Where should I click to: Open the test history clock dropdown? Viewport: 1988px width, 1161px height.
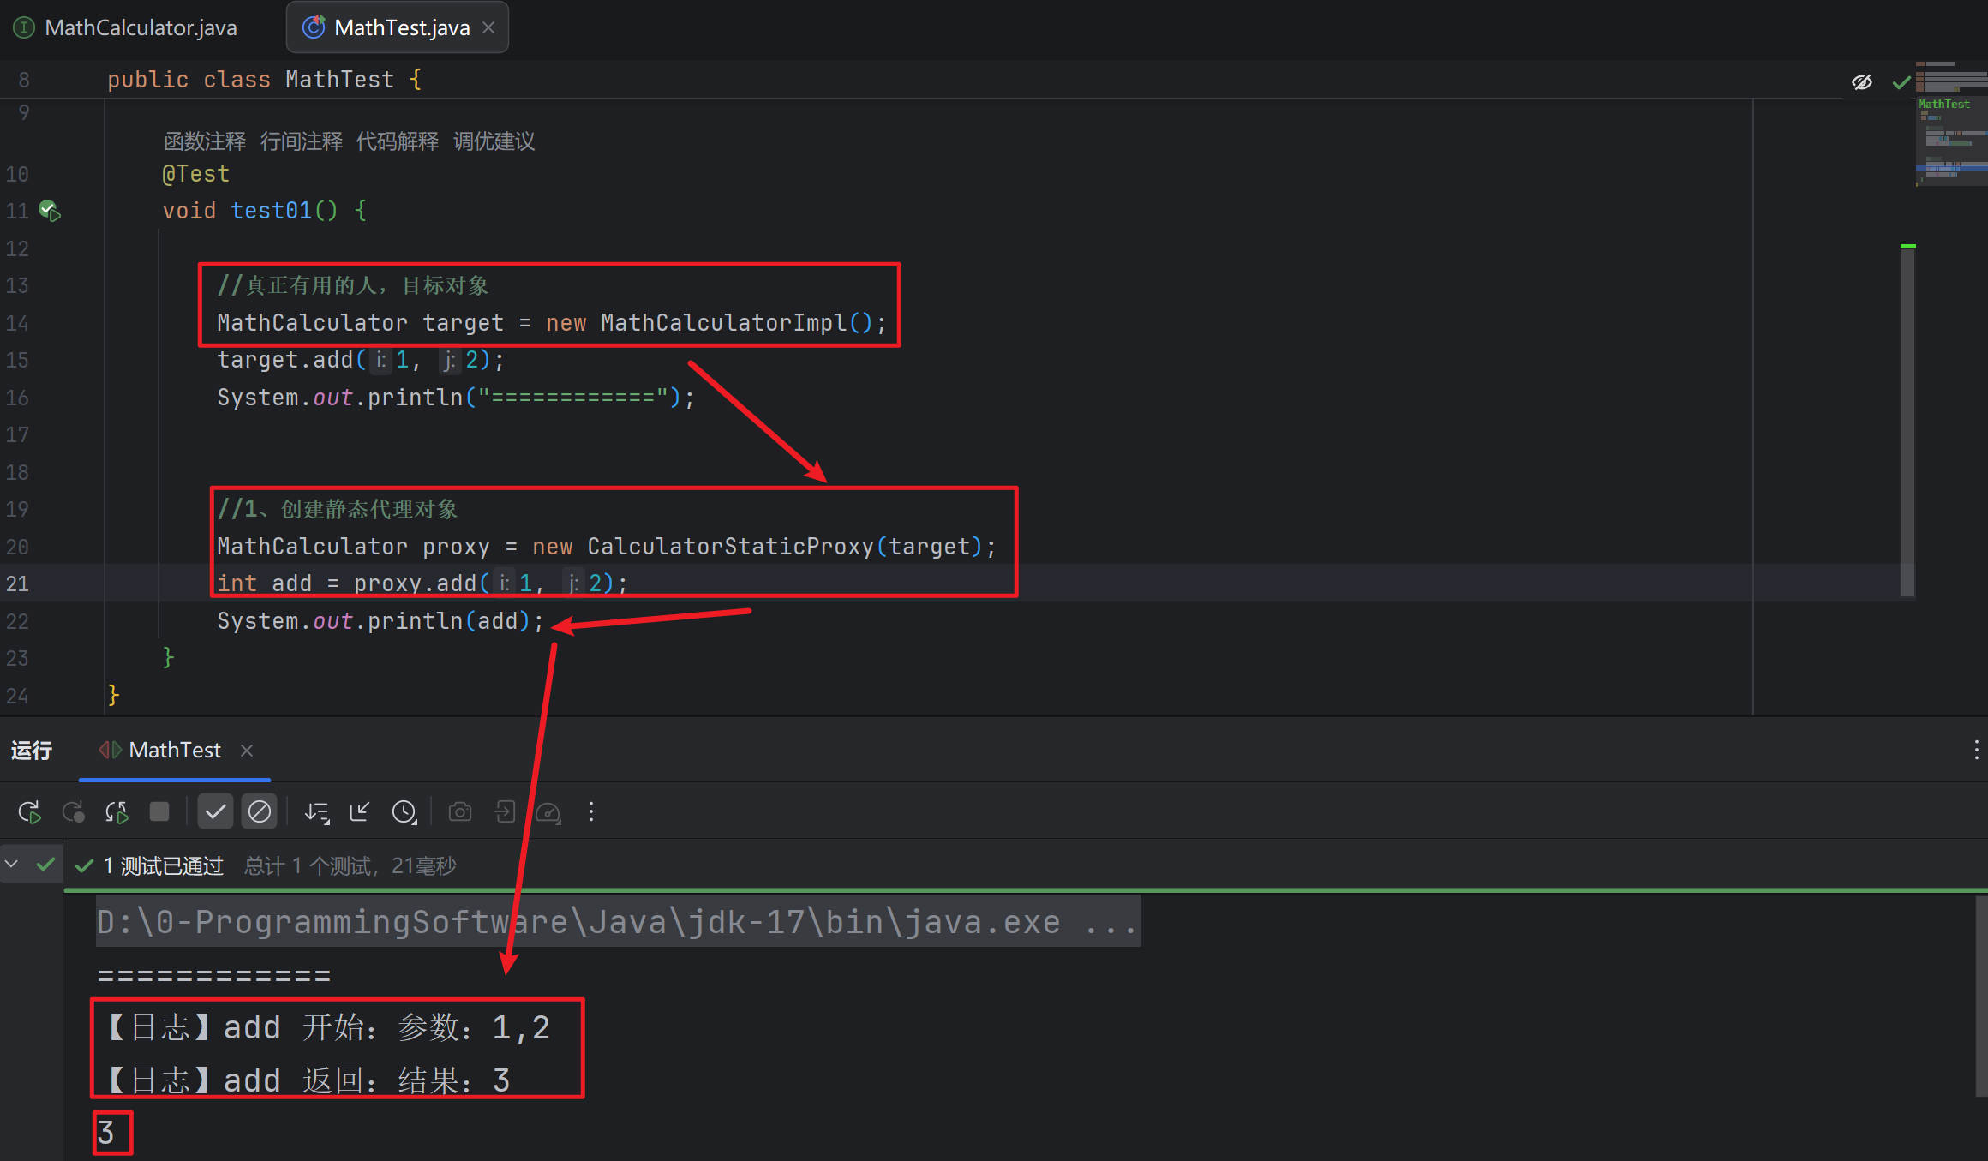(404, 811)
